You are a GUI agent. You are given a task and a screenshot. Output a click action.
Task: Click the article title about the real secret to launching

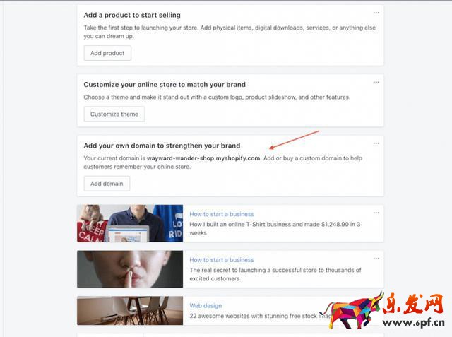point(275,274)
